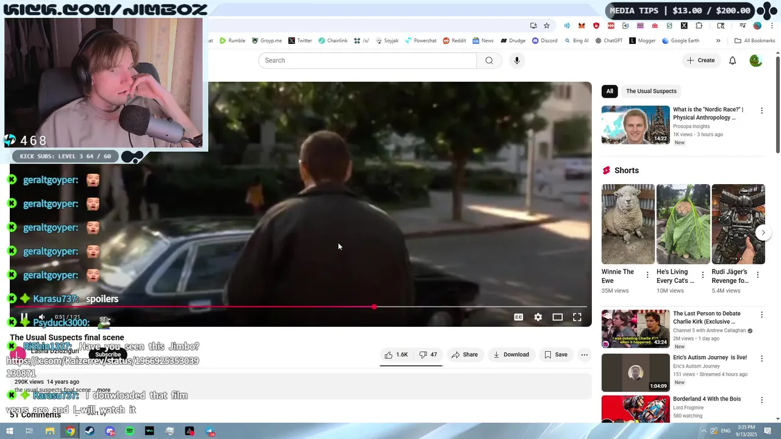The image size is (781, 439).
Task: Bookmark this page with the star icon
Action: point(547,26)
